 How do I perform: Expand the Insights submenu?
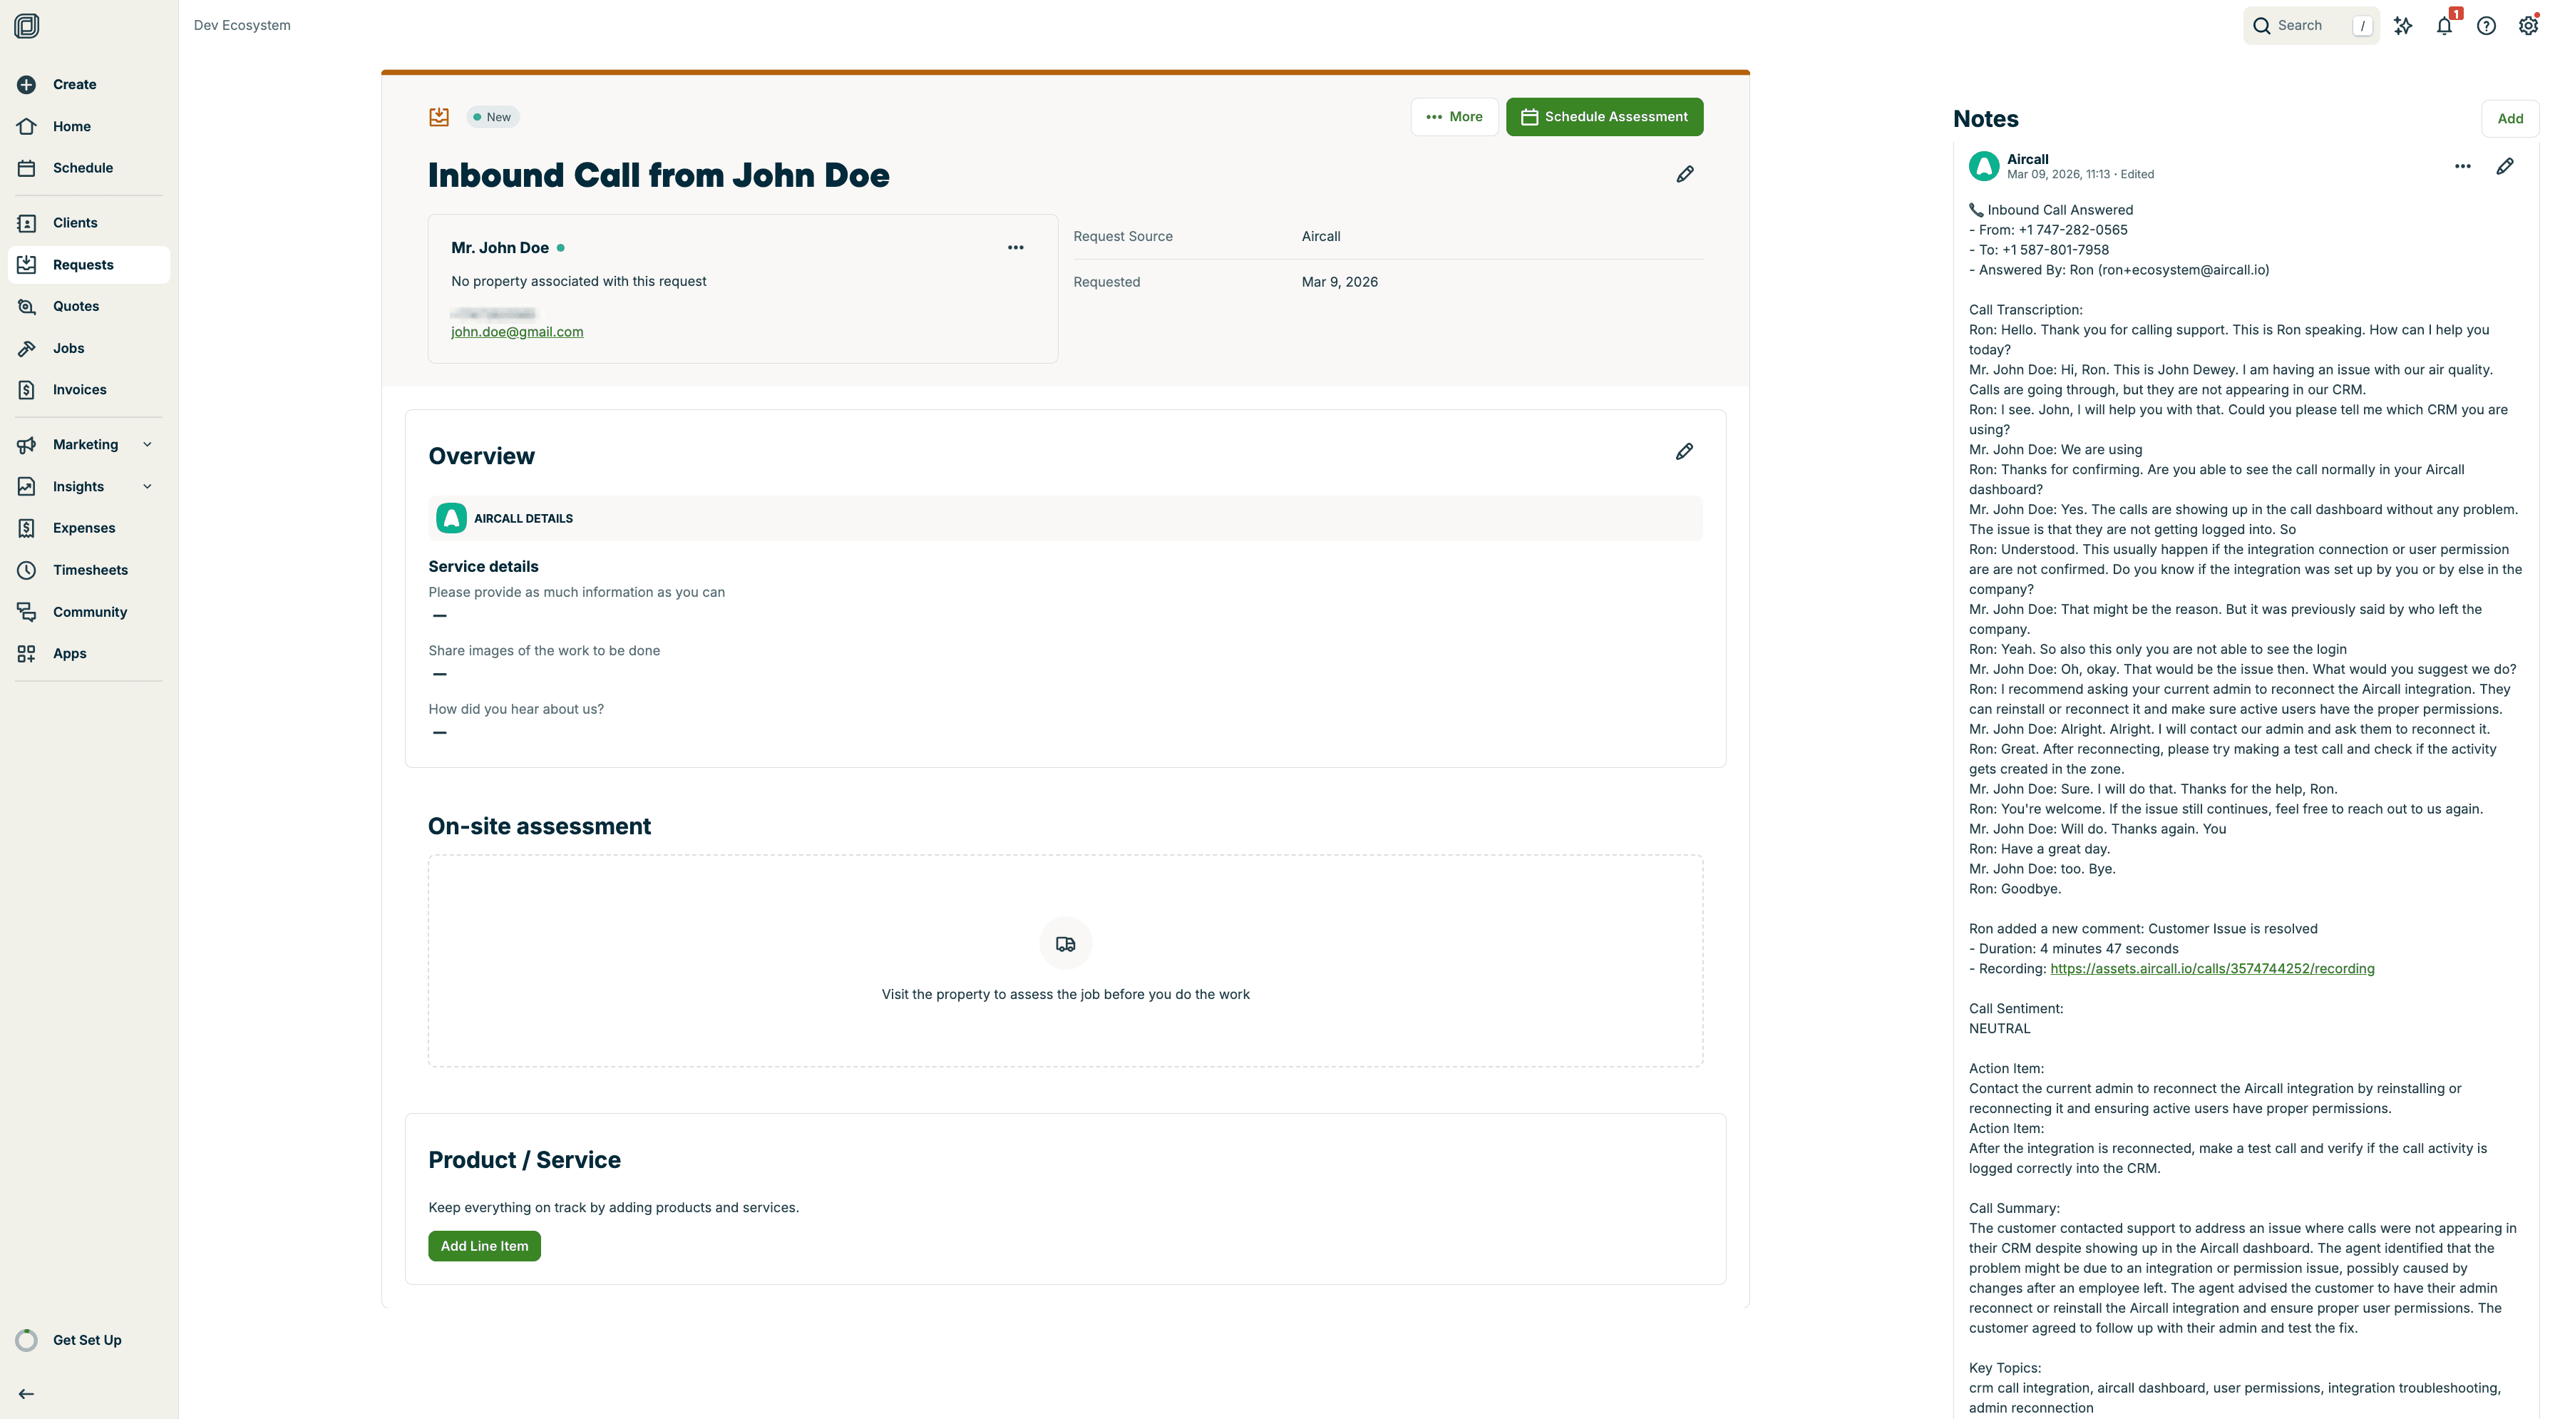148,486
